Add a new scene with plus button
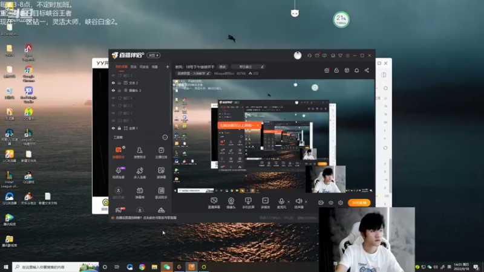Viewport: 484px width, 272px height. coord(168,66)
